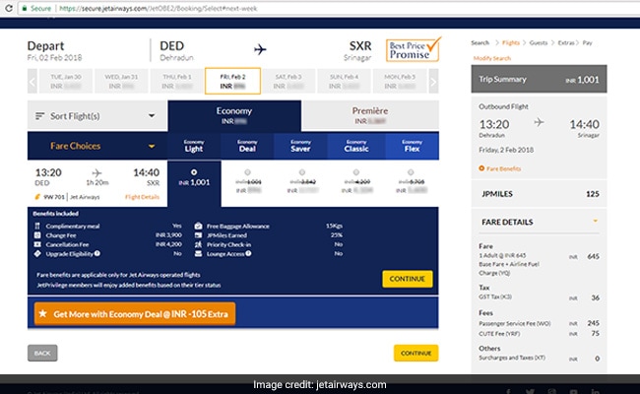Click the Complimentary meal icon
This screenshot has width=640, height=394.
(x=37, y=226)
